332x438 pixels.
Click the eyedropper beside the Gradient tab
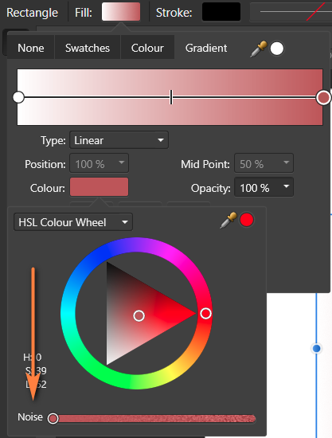[x=259, y=49]
